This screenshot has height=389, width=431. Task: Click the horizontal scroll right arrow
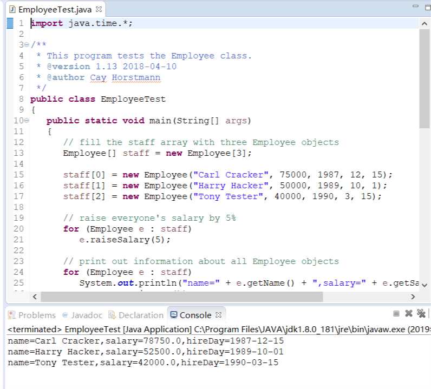click(x=413, y=296)
